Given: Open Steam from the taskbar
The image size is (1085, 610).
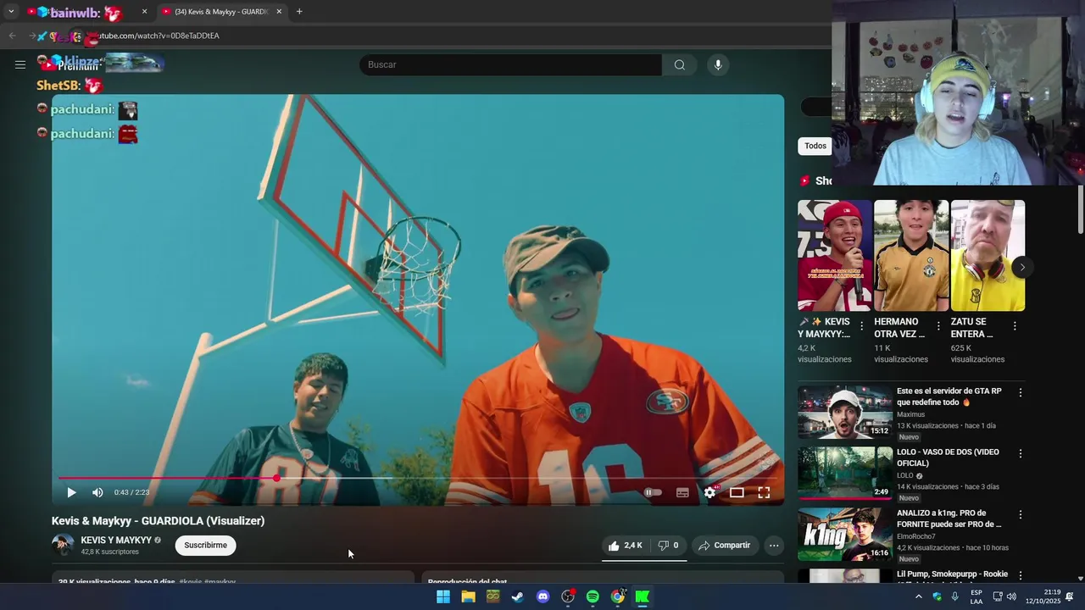Looking at the screenshot, I should click(x=518, y=596).
